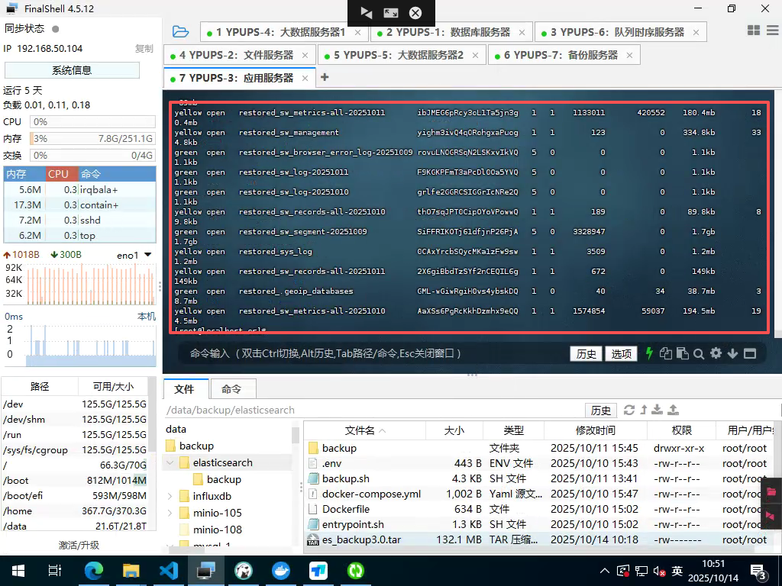This screenshot has height=586, width=782.
Task: Refresh the file list
Action: (629, 410)
